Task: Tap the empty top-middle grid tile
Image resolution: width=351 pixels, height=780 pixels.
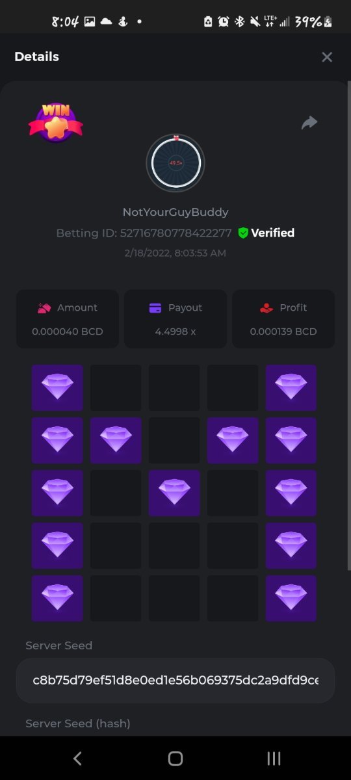Action: (x=174, y=387)
